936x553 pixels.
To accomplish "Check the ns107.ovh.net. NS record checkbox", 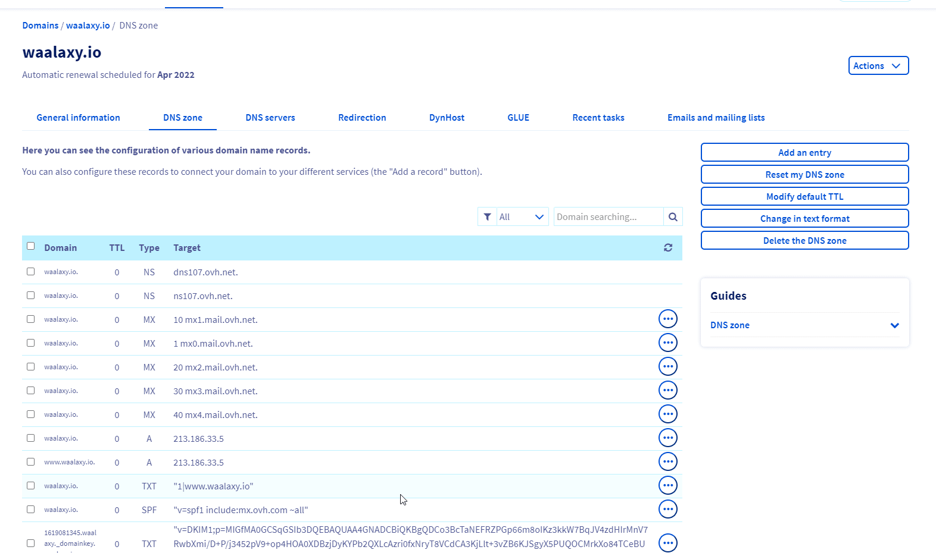I will [x=30, y=296].
